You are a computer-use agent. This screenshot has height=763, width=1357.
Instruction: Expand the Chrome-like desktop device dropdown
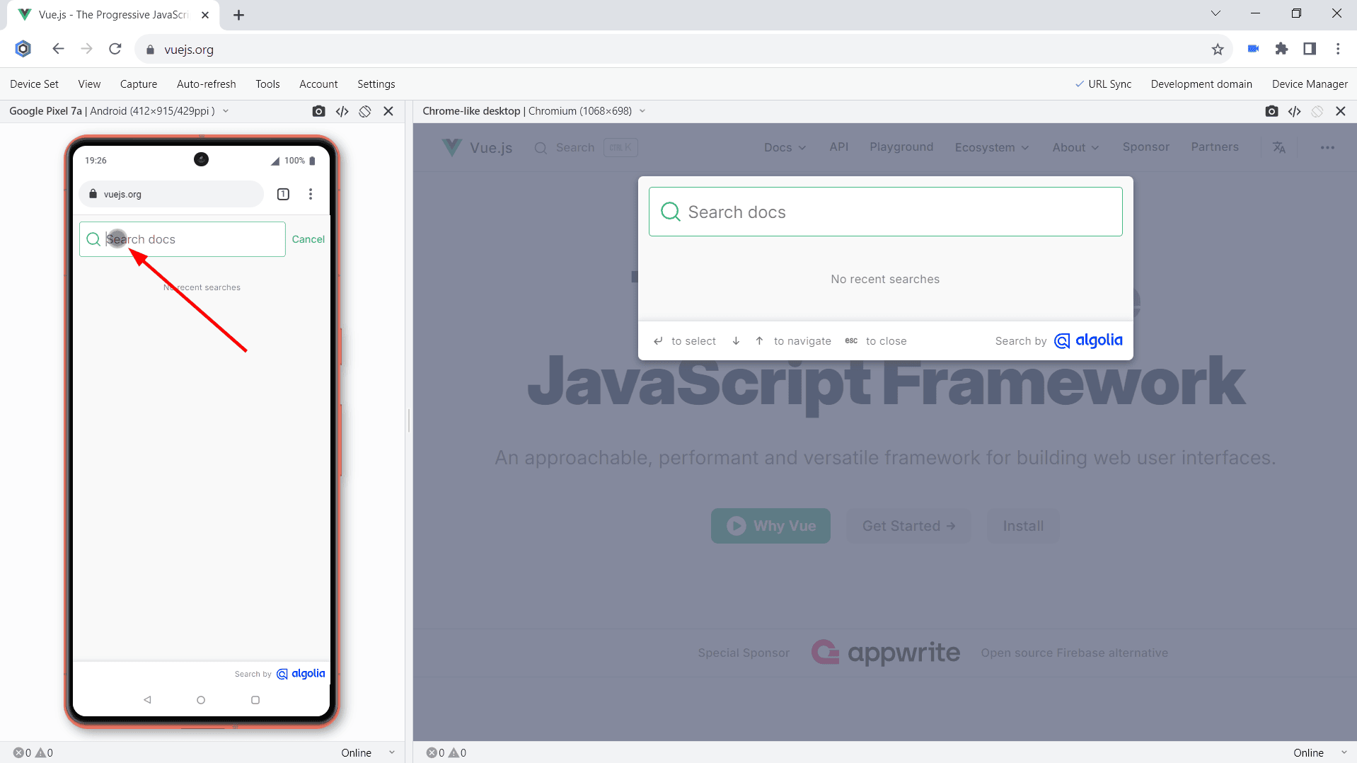click(x=642, y=111)
